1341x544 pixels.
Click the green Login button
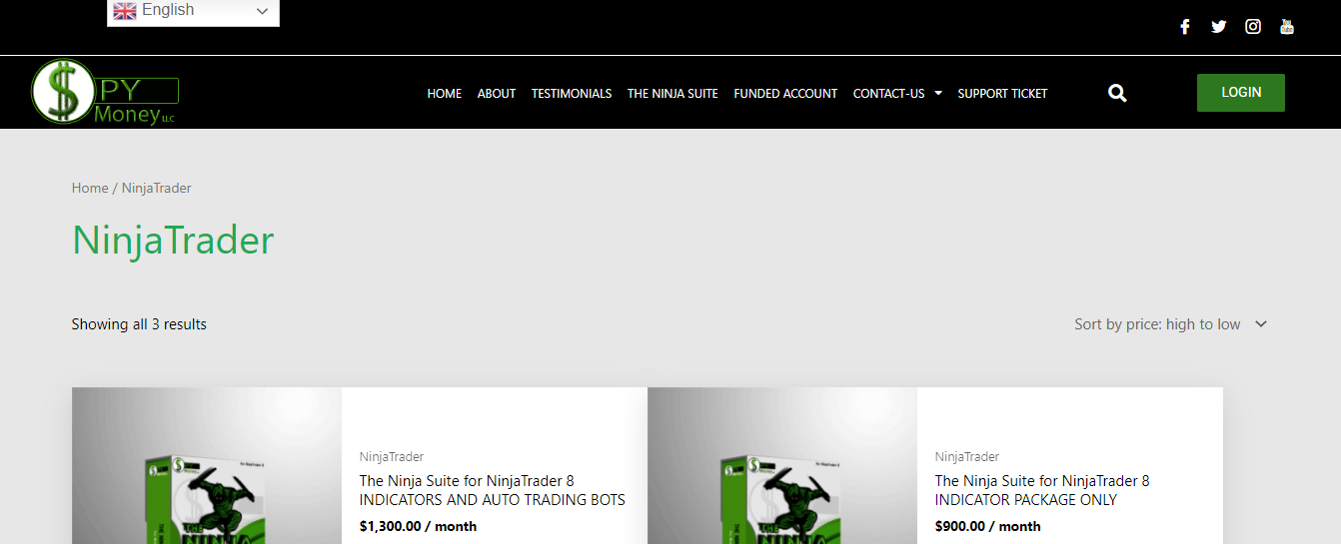(1241, 93)
